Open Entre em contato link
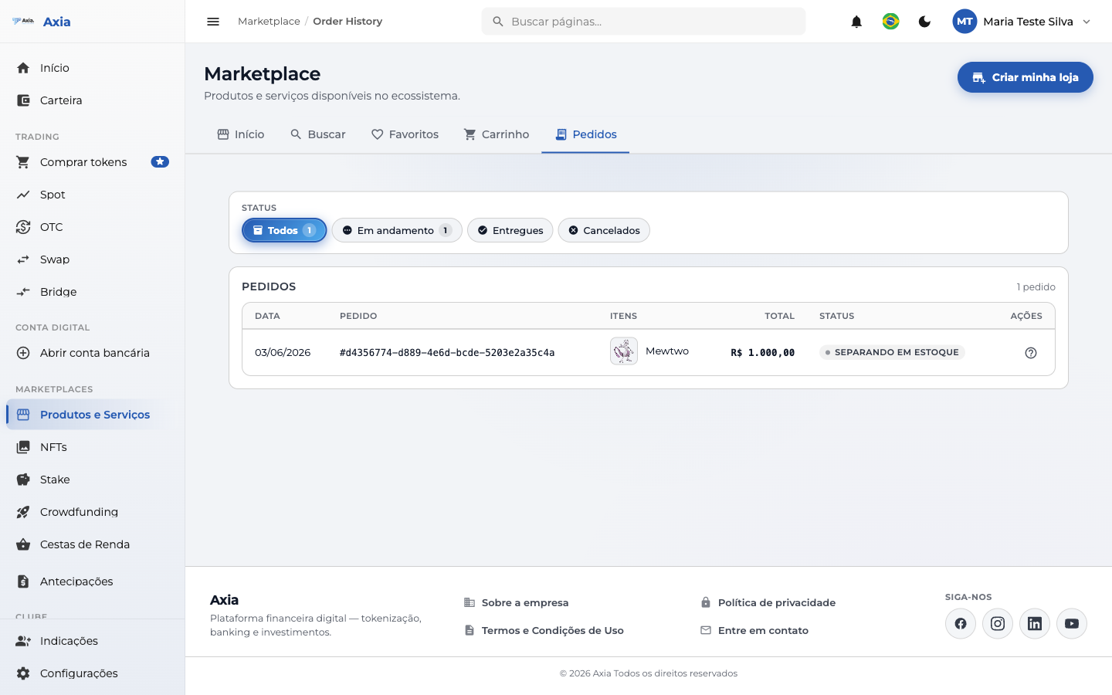Image resolution: width=1112 pixels, height=695 pixels. [754, 631]
